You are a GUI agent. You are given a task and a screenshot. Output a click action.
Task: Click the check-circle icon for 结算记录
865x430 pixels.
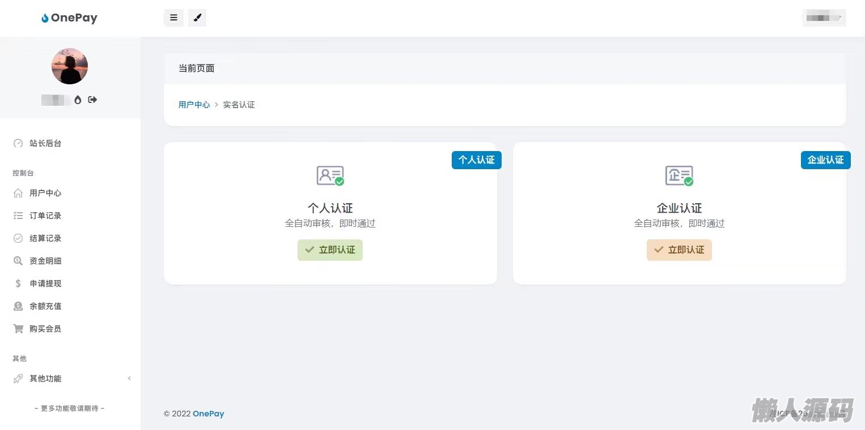[18, 238]
